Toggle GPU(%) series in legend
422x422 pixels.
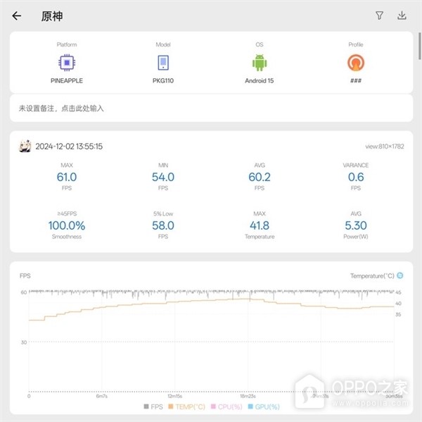point(264,407)
